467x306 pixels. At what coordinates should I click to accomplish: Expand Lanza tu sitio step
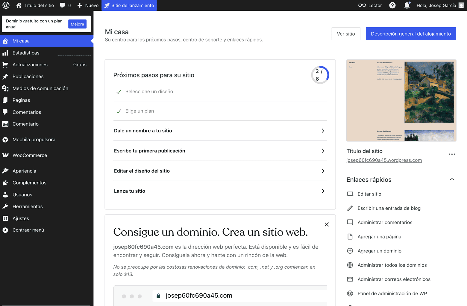click(220, 191)
